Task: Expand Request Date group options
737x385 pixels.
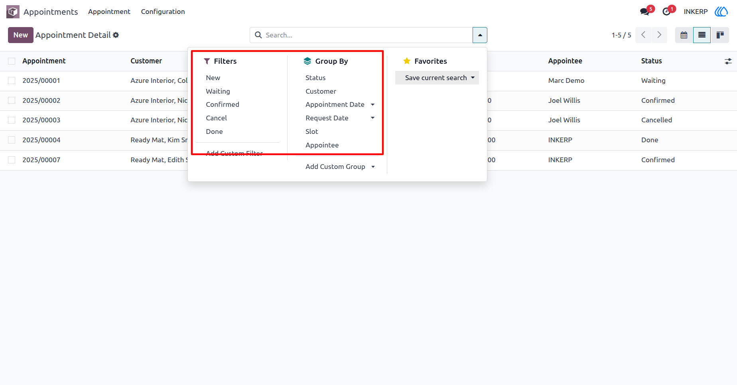Action: pos(372,118)
